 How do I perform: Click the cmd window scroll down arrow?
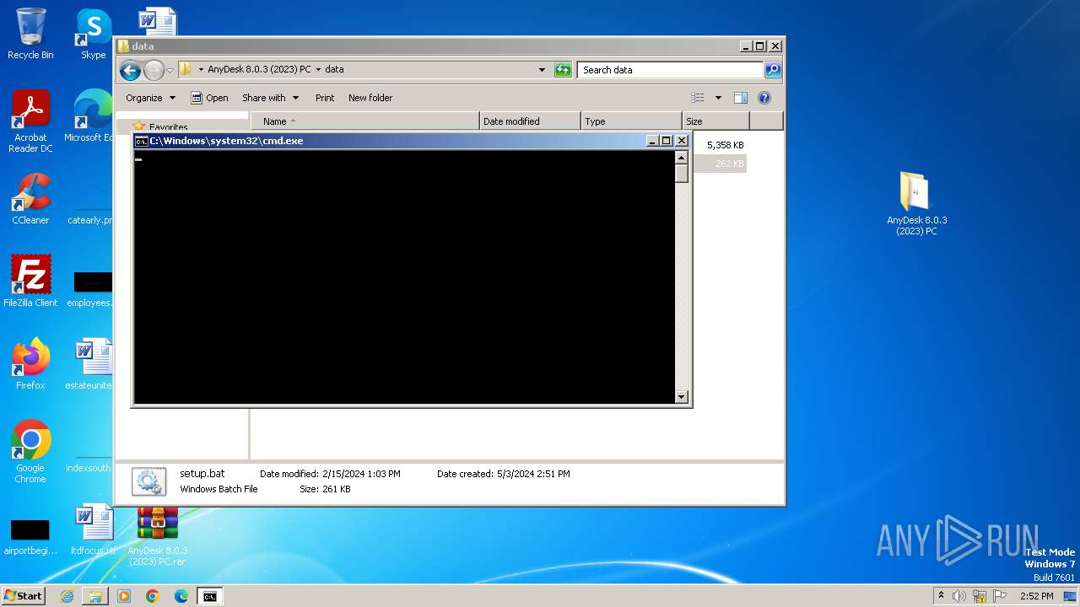click(x=682, y=396)
